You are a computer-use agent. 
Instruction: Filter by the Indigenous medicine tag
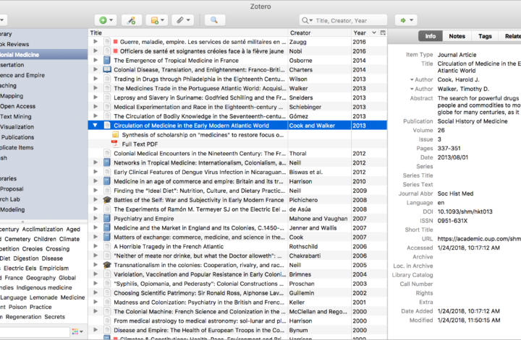click(44, 287)
